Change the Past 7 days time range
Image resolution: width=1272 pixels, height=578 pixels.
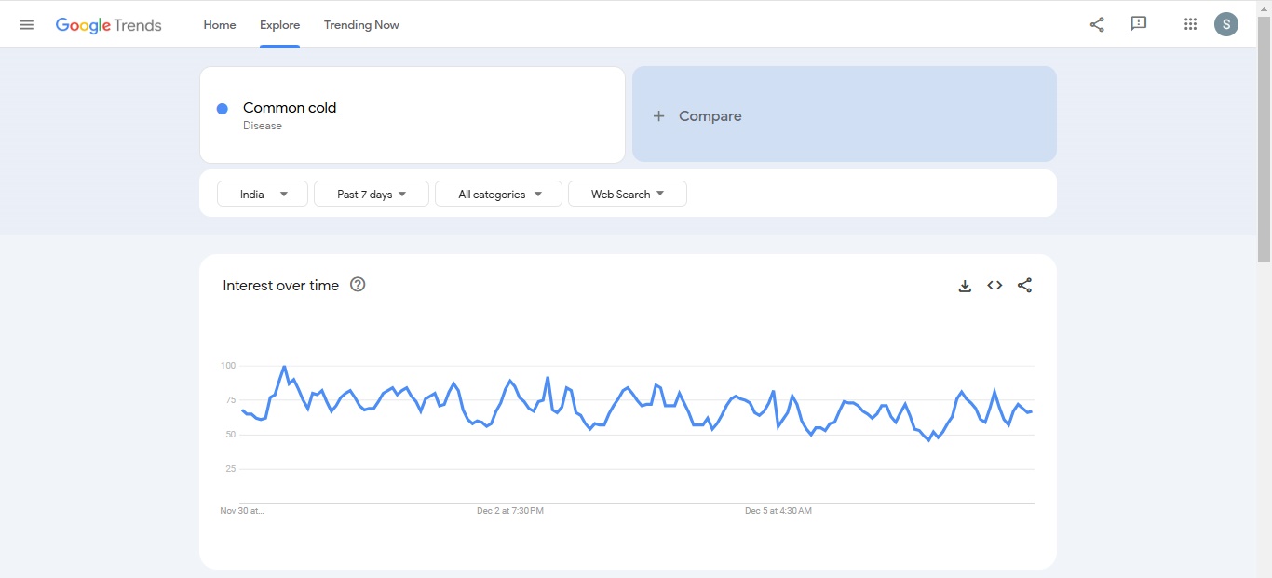point(371,194)
